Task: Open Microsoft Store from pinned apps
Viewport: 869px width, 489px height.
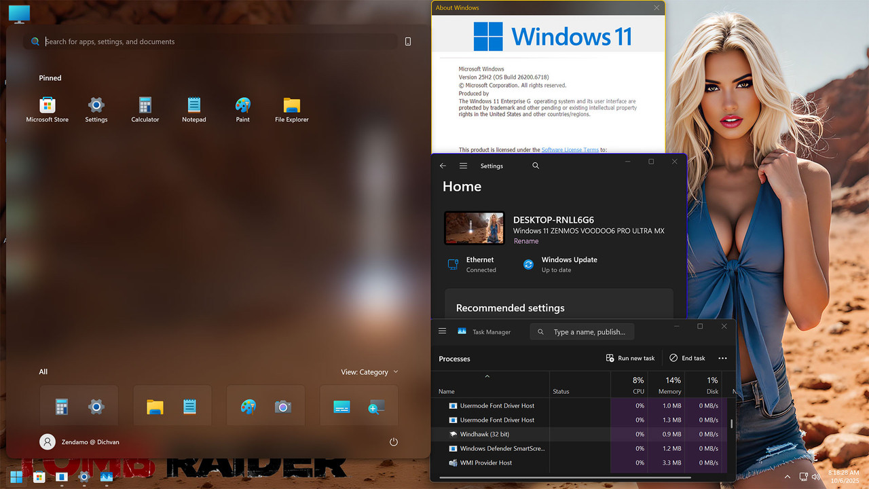Action: (48, 109)
